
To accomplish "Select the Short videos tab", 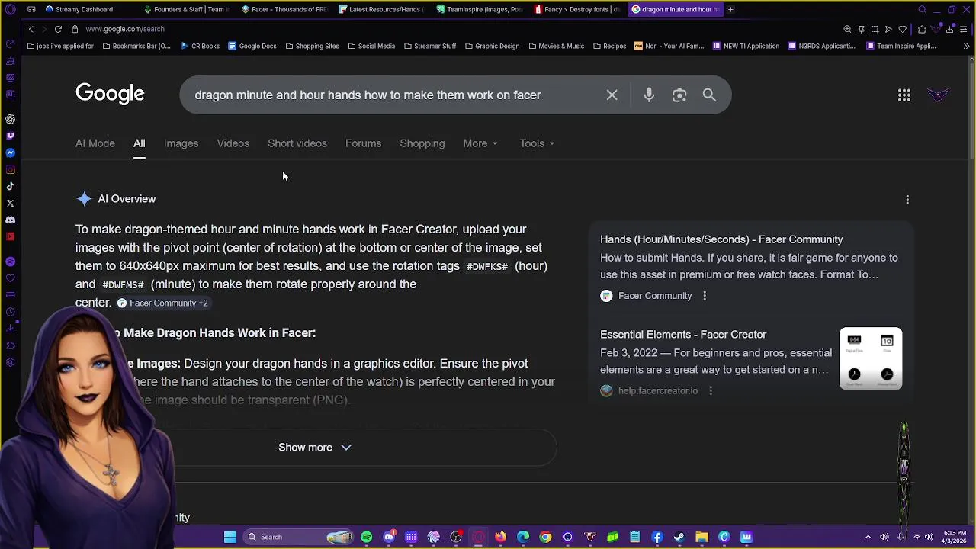I will 297,143.
